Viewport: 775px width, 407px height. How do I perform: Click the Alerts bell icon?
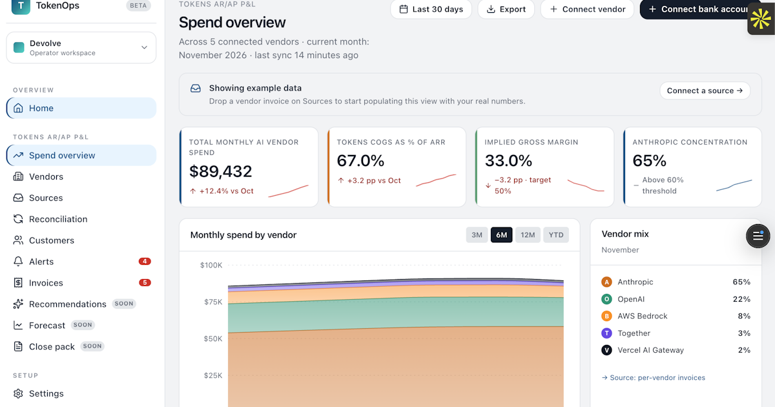18,262
